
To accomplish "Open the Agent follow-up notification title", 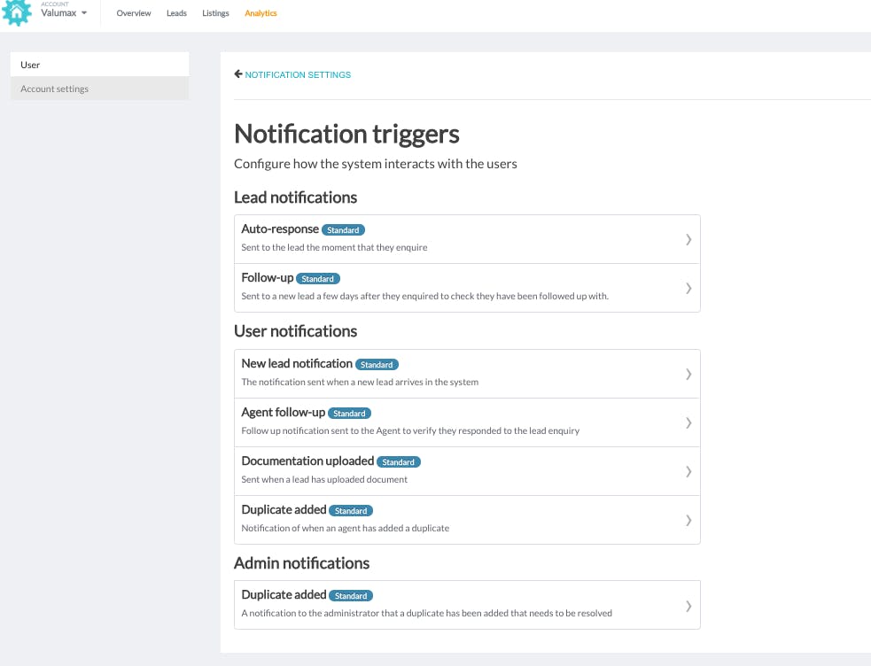I will 283,413.
